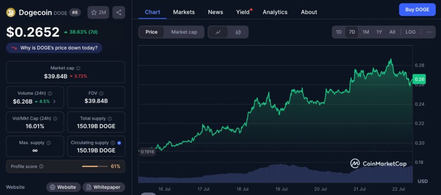Open the Markets tab
Image resolution: width=441 pixels, height=195 pixels.
pyautogui.click(x=184, y=12)
